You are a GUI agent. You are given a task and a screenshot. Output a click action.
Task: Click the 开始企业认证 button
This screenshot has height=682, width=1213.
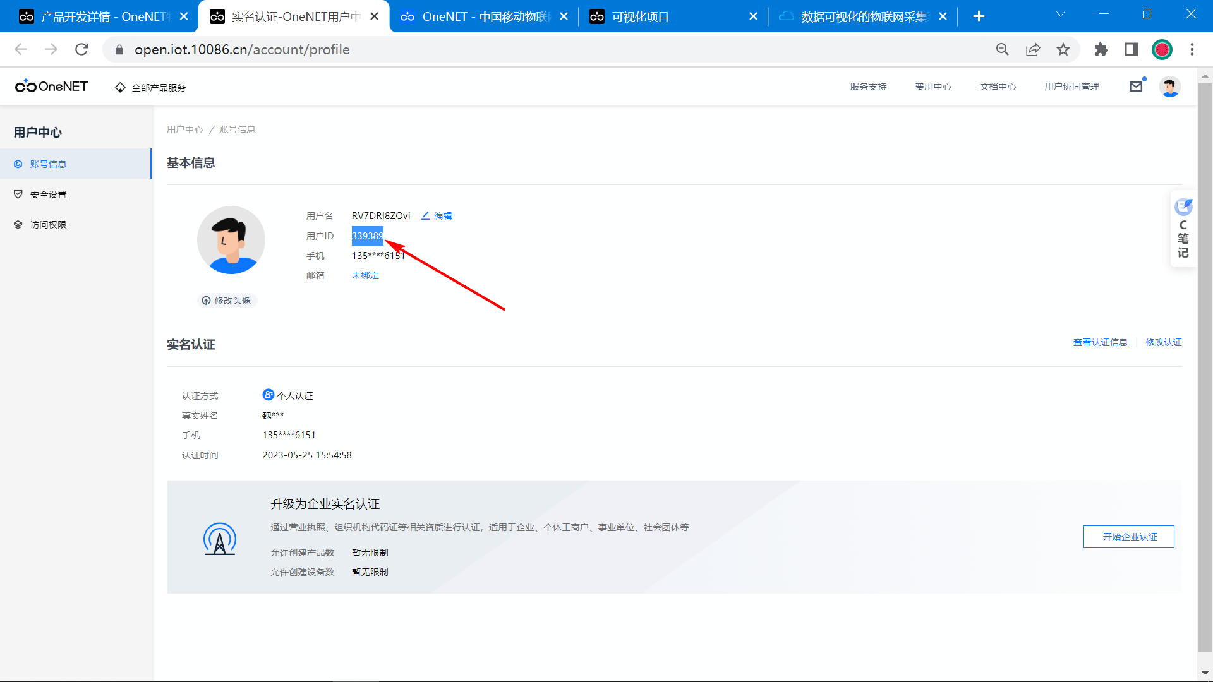click(1128, 537)
